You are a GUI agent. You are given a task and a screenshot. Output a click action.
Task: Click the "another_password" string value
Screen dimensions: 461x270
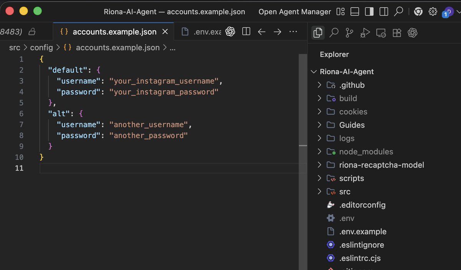(x=149, y=136)
